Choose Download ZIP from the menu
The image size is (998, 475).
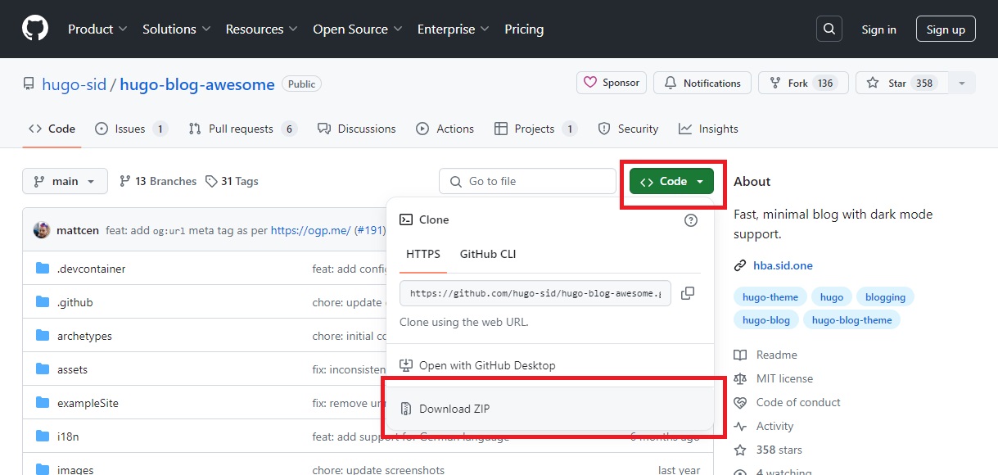(550, 409)
